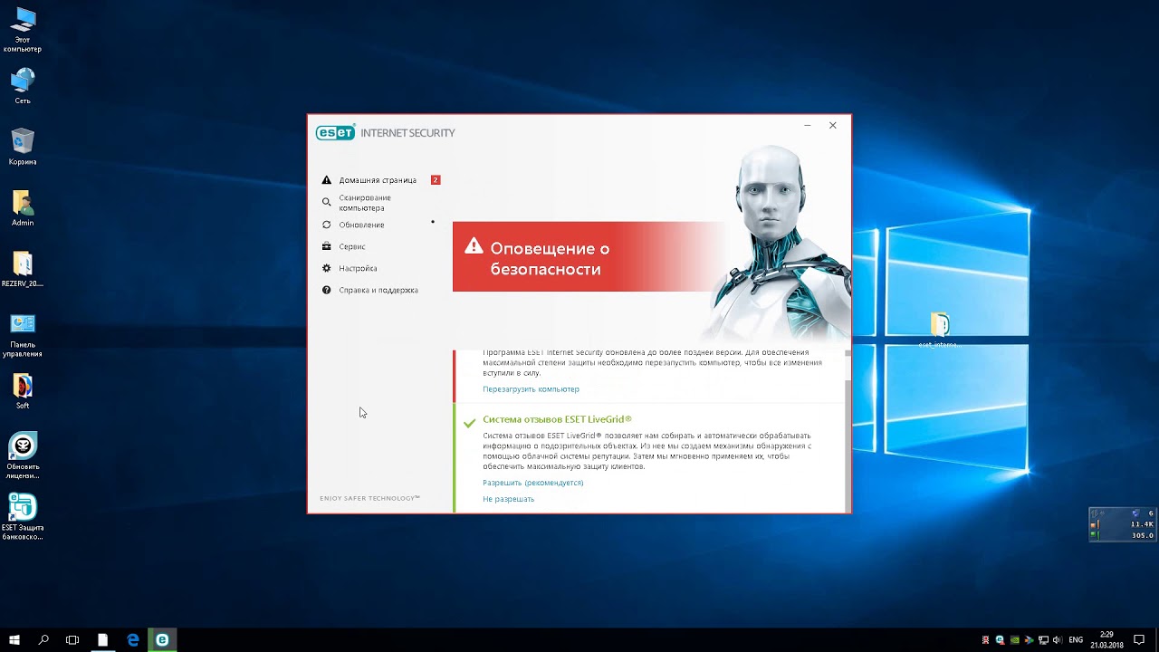
Task: Select the Soft folder desktop icon
Action: (23, 391)
